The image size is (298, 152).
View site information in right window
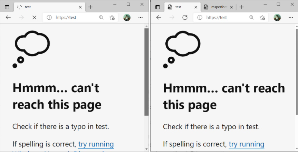(200, 18)
